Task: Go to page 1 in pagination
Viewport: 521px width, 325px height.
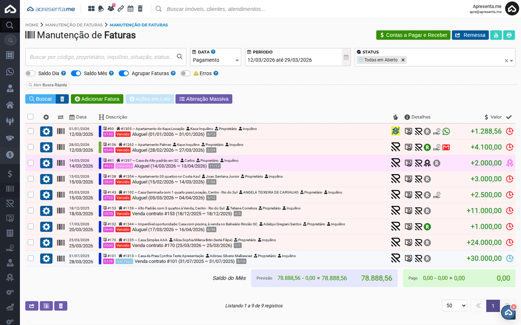Action: tap(493, 305)
